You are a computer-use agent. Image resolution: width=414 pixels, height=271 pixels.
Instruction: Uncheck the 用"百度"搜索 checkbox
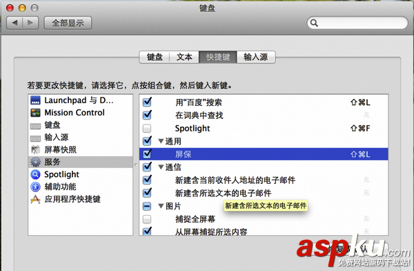pyautogui.click(x=147, y=102)
